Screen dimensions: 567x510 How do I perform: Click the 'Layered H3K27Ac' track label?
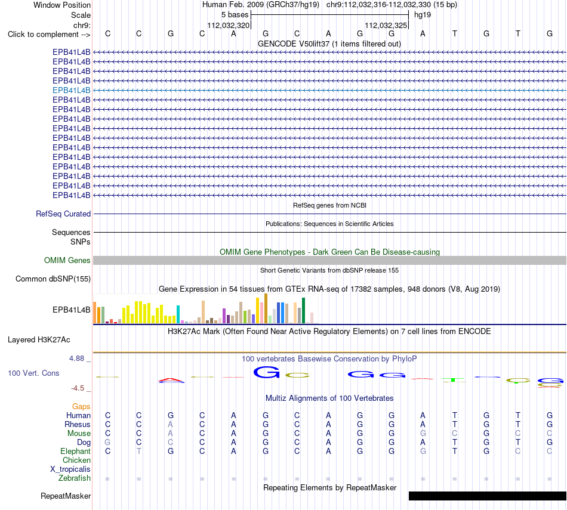[x=39, y=340]
